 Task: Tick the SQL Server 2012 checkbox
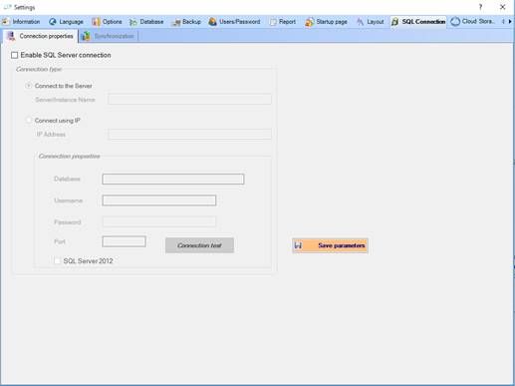(58, 261)
